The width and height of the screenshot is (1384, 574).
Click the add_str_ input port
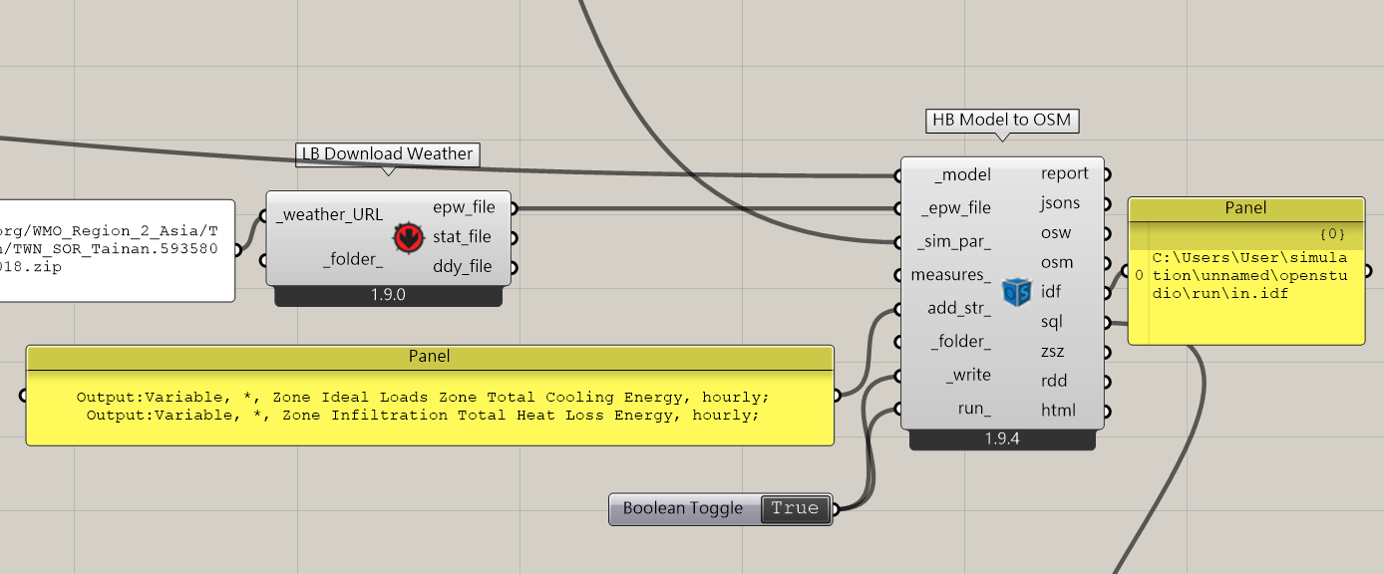[958, 309]
